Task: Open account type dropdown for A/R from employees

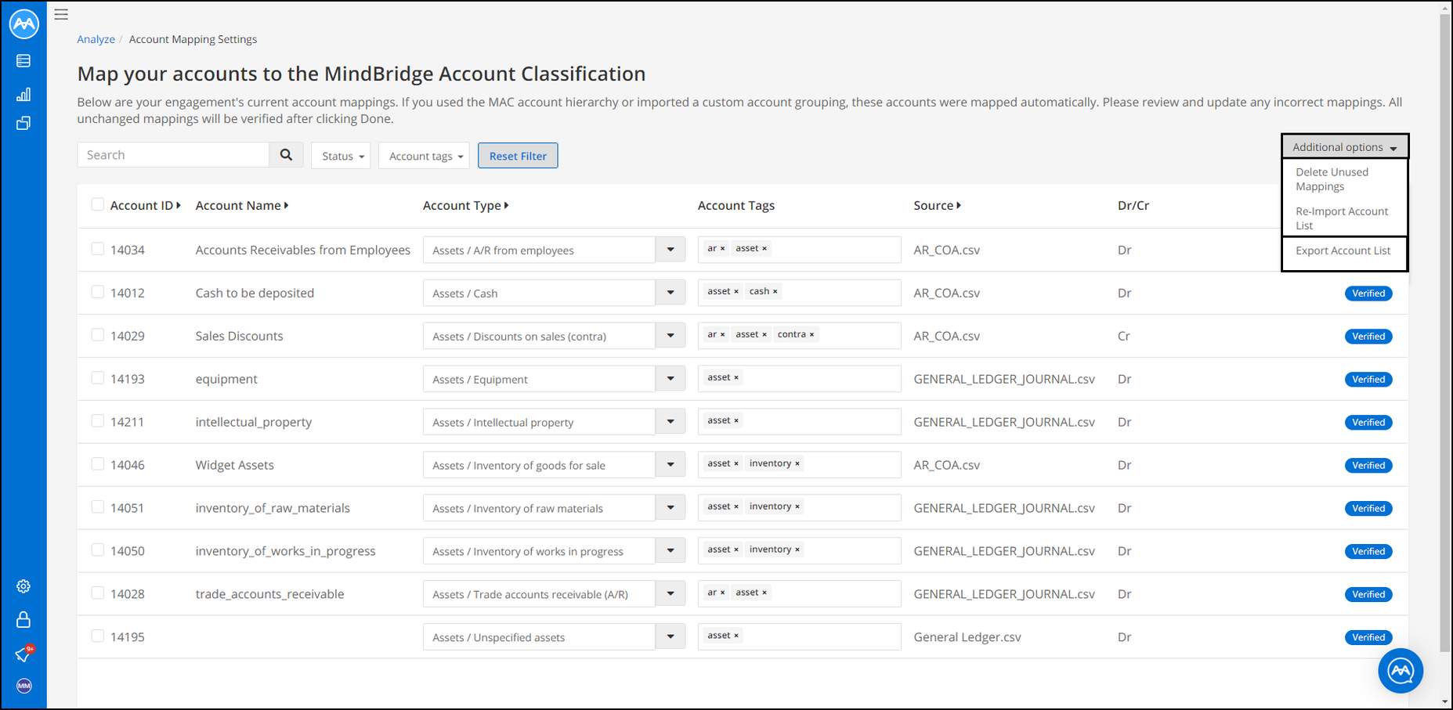Action: click(x=670, y=250)
